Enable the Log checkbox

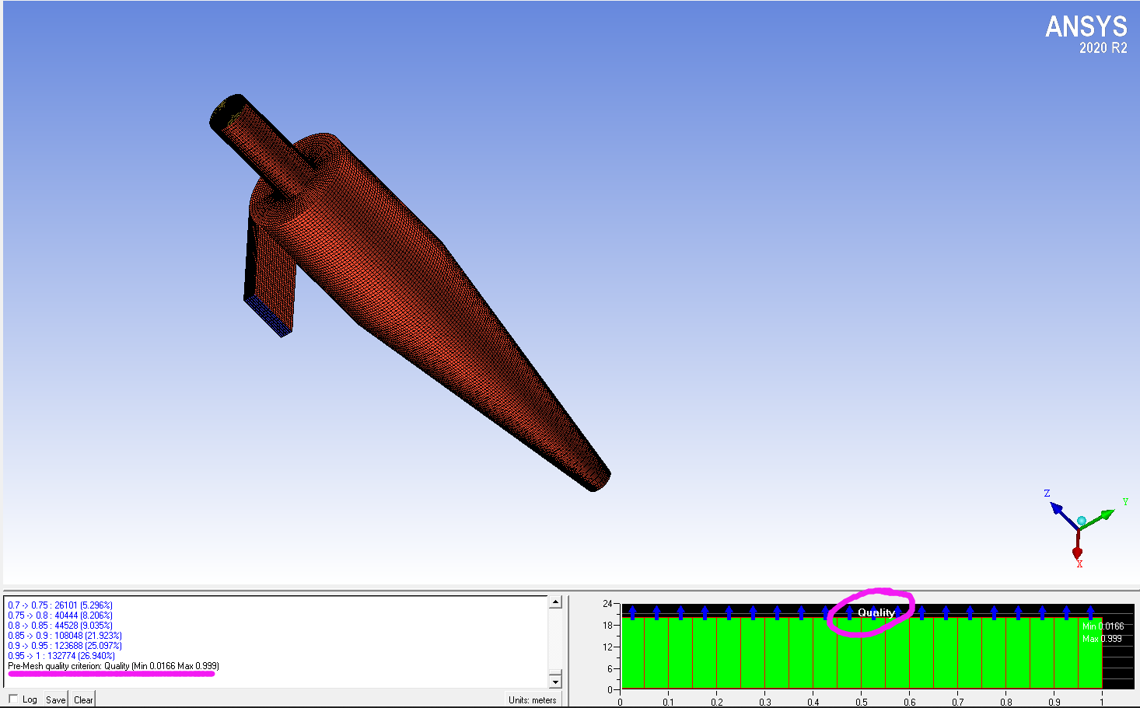pyautogui.click(x=13, y=699)
